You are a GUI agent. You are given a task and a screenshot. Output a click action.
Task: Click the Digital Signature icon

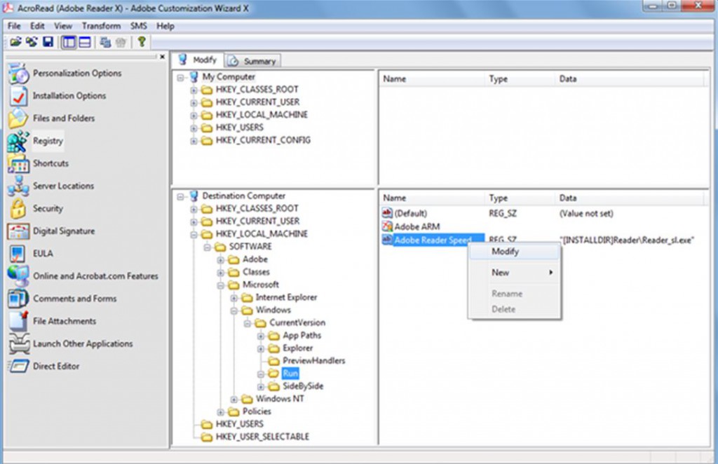pos(18,231)
